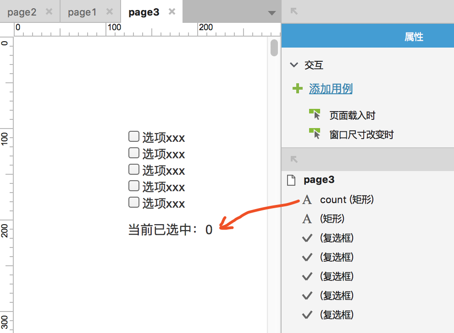Select count (矩形) in outline
Screen dimensions: 454x333
point(347,199)
